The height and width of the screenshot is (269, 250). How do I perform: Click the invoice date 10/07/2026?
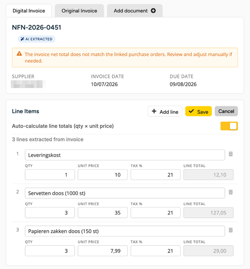[x=104, y=84]
